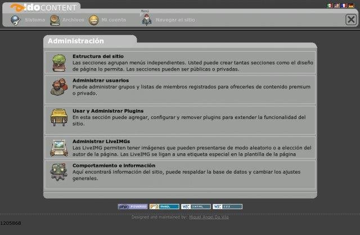
Task: Click the text 'Aquí encontrará información del sitio'
Action: (x=118, y=172)
